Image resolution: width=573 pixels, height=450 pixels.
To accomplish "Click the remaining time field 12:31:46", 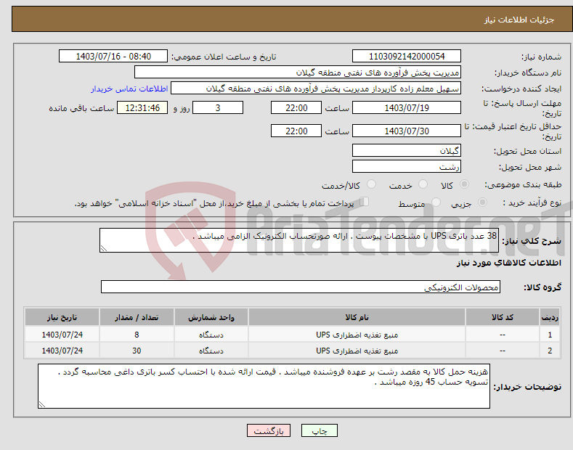I will click(x=142, y=107).
